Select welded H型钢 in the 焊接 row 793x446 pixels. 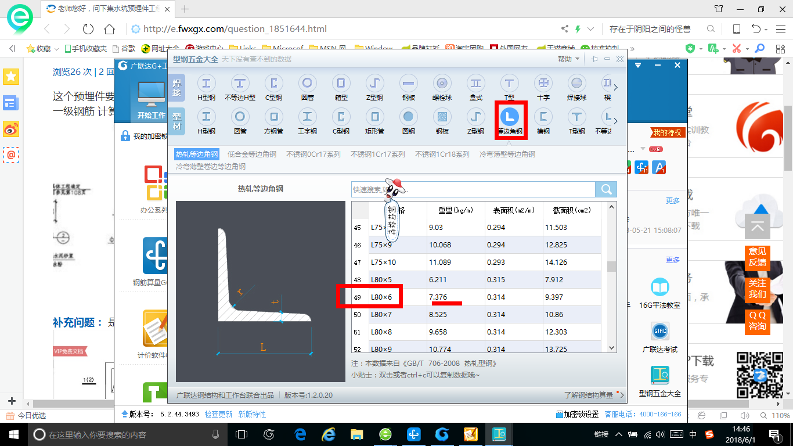tap(206, 88)
